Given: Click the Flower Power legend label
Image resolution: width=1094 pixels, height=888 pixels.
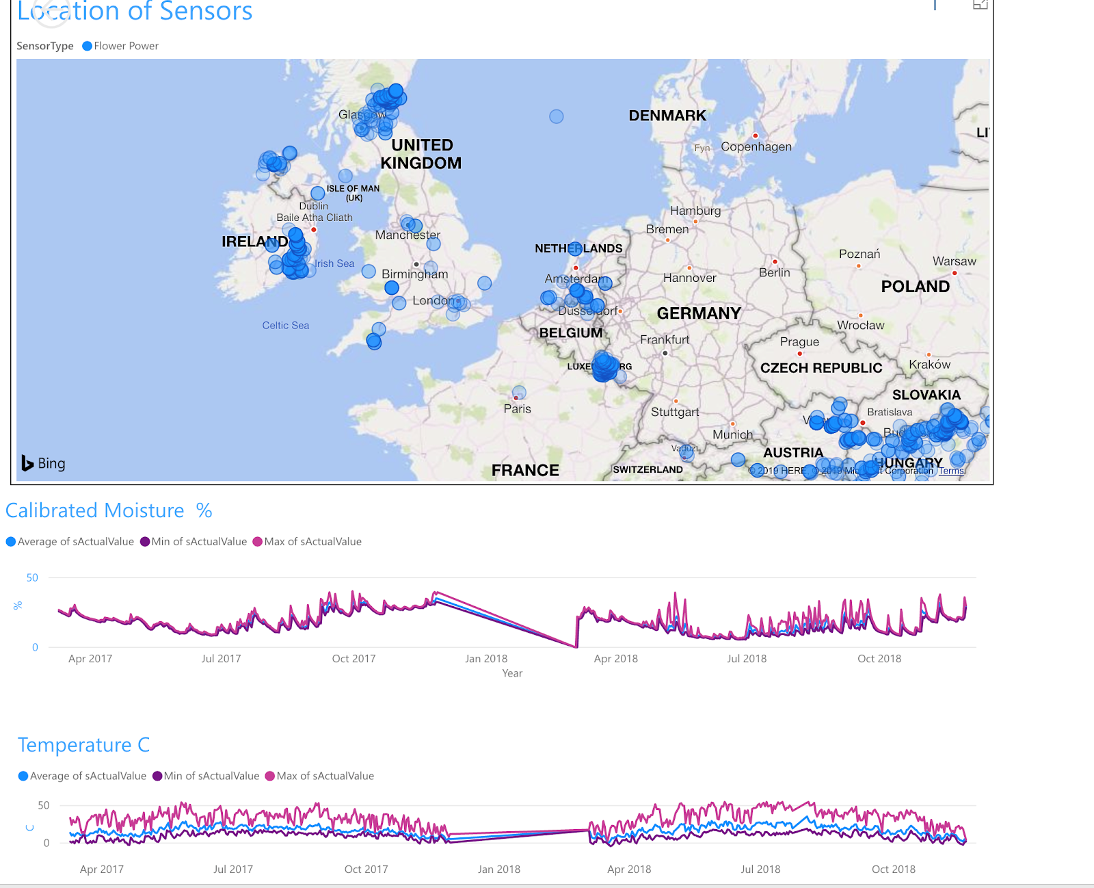Looking at the screenshot, I should tap(126, 46).
